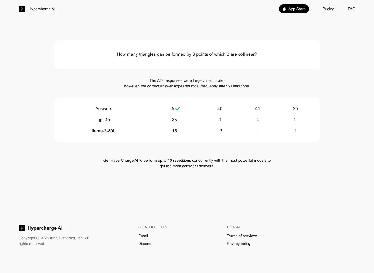Click the answer 40 column header

pos(220,109)
